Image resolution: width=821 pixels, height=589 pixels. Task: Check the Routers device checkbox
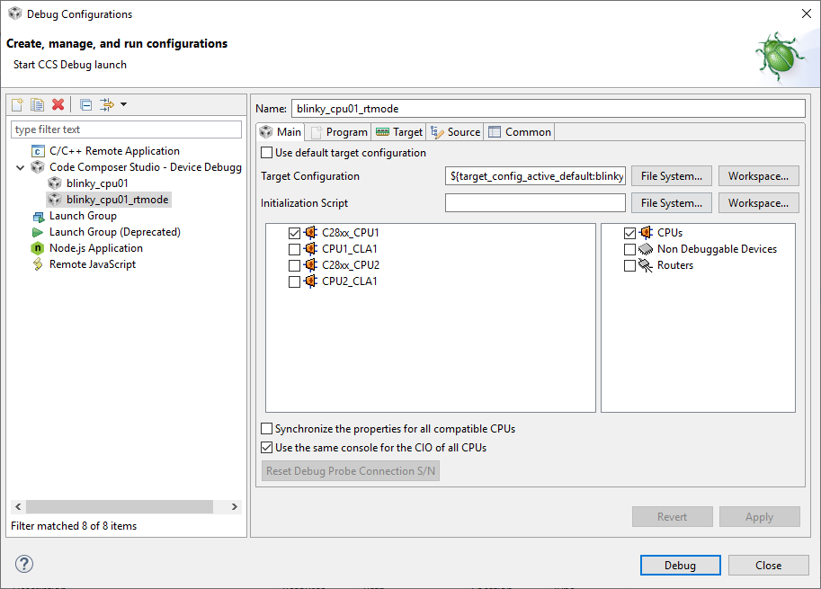pyautogui.click(x=630, y=264)
